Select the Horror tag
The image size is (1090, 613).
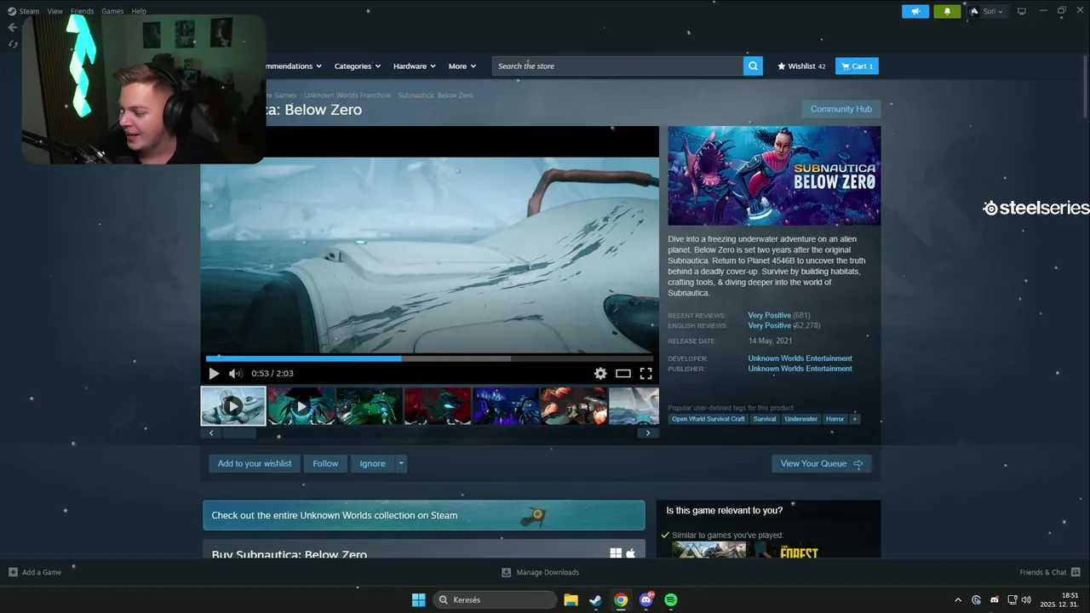835,419
